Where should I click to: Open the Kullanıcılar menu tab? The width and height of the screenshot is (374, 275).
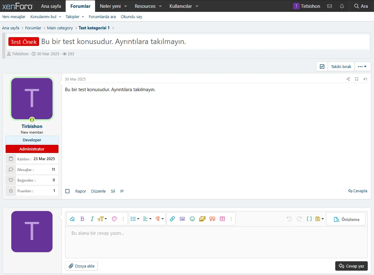[x=184, y=6]
